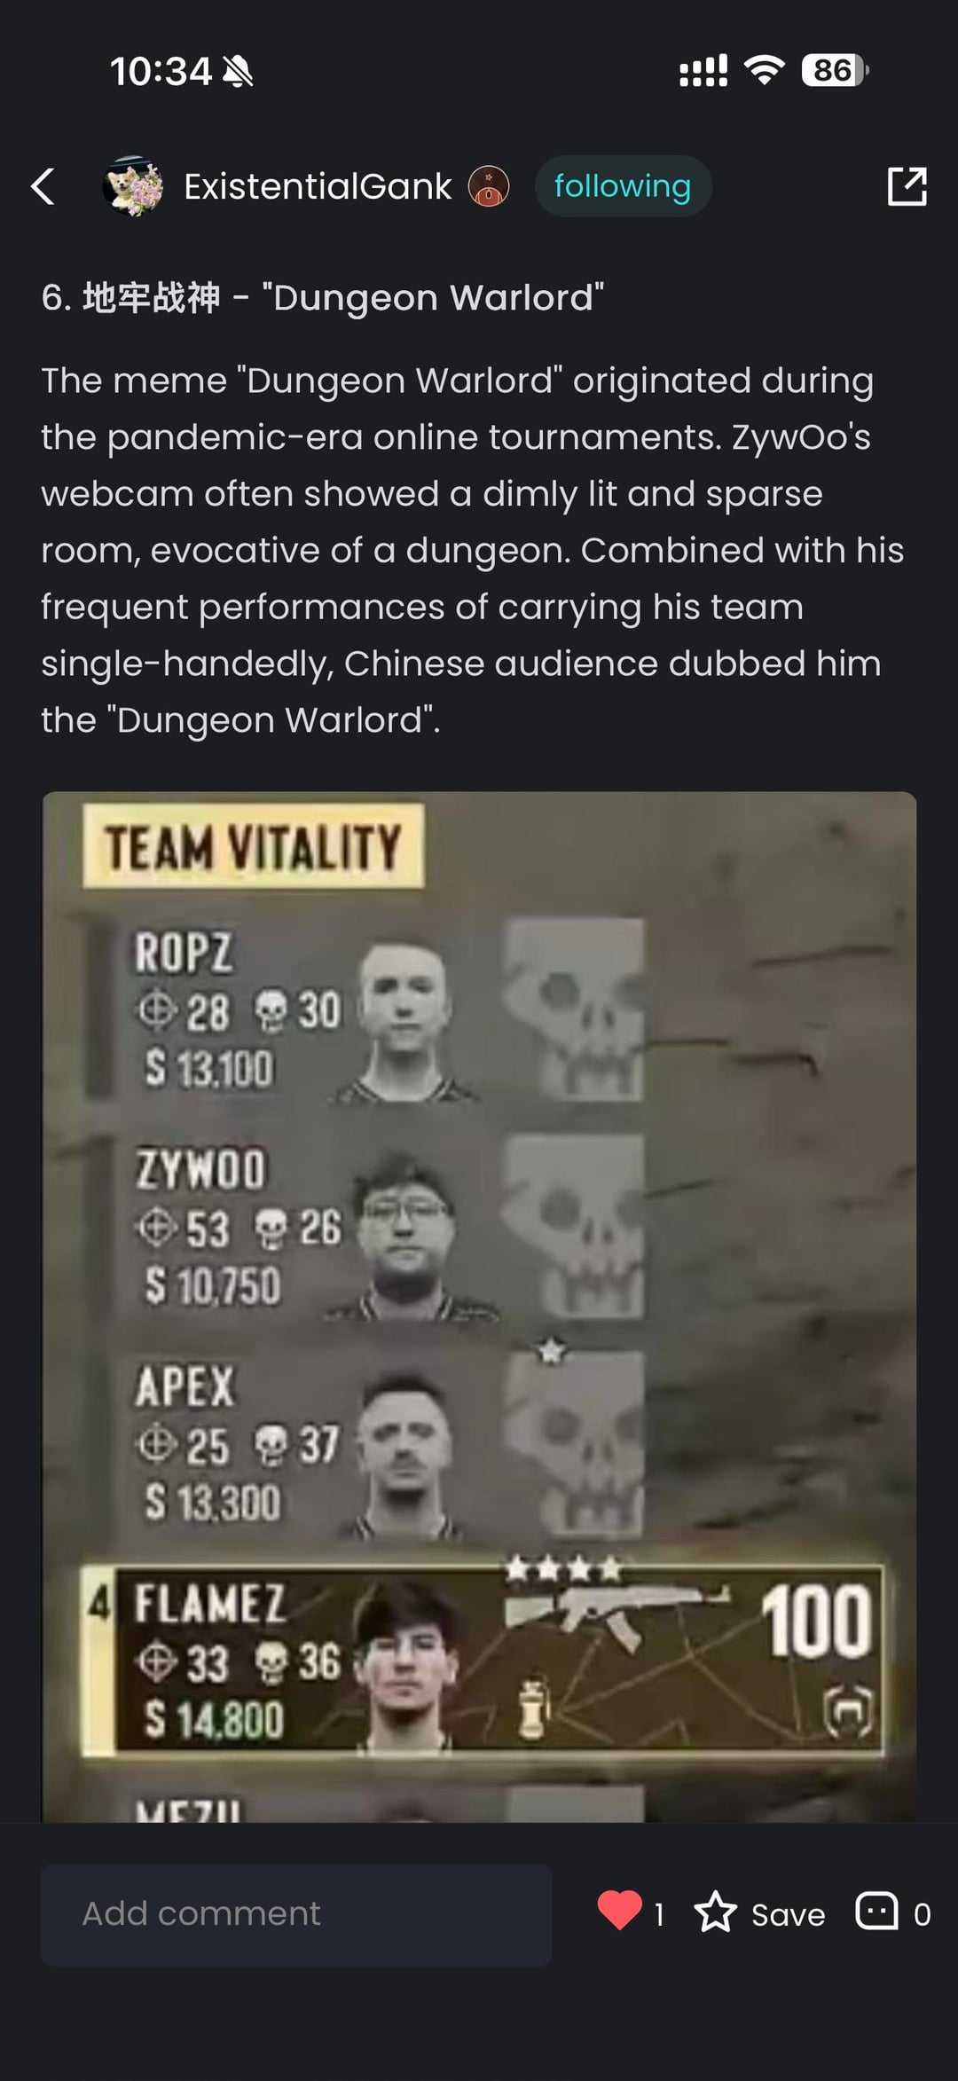Open ExistentialGank's profile avatar

133,186
